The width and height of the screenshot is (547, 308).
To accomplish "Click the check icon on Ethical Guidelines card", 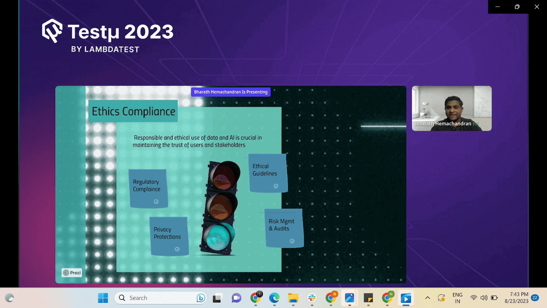I will [x=276, y=186].
